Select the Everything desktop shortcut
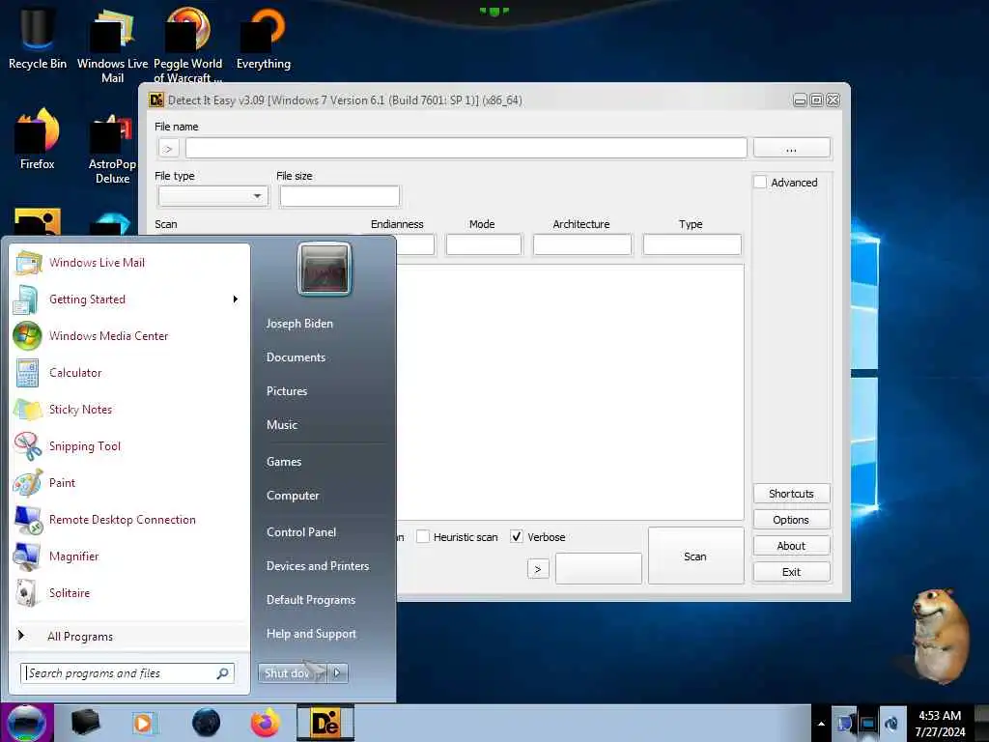 (x=264, y=38)
